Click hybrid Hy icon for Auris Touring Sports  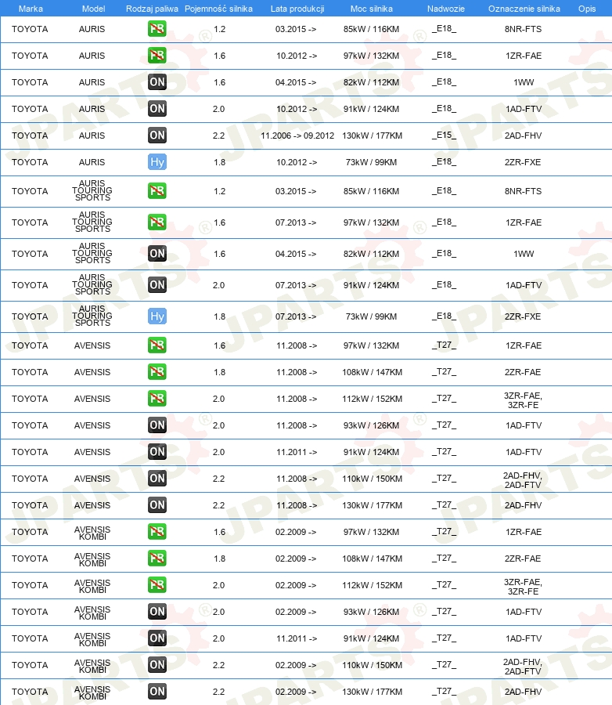click(x=157, y=316)
